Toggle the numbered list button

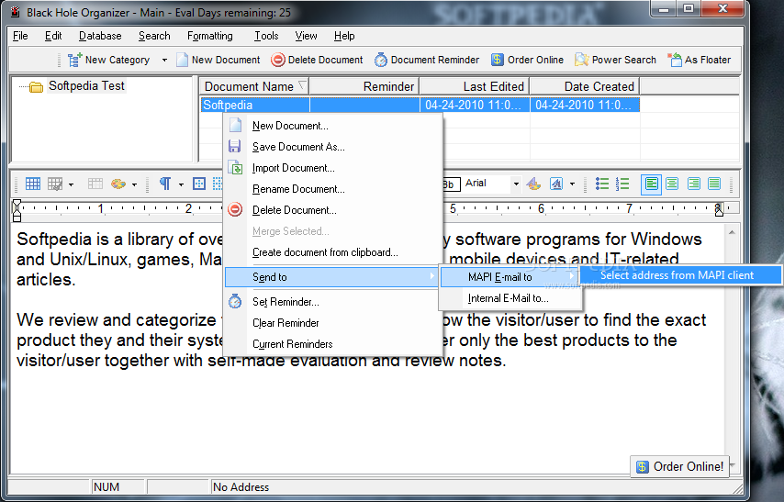click(622, 184)
